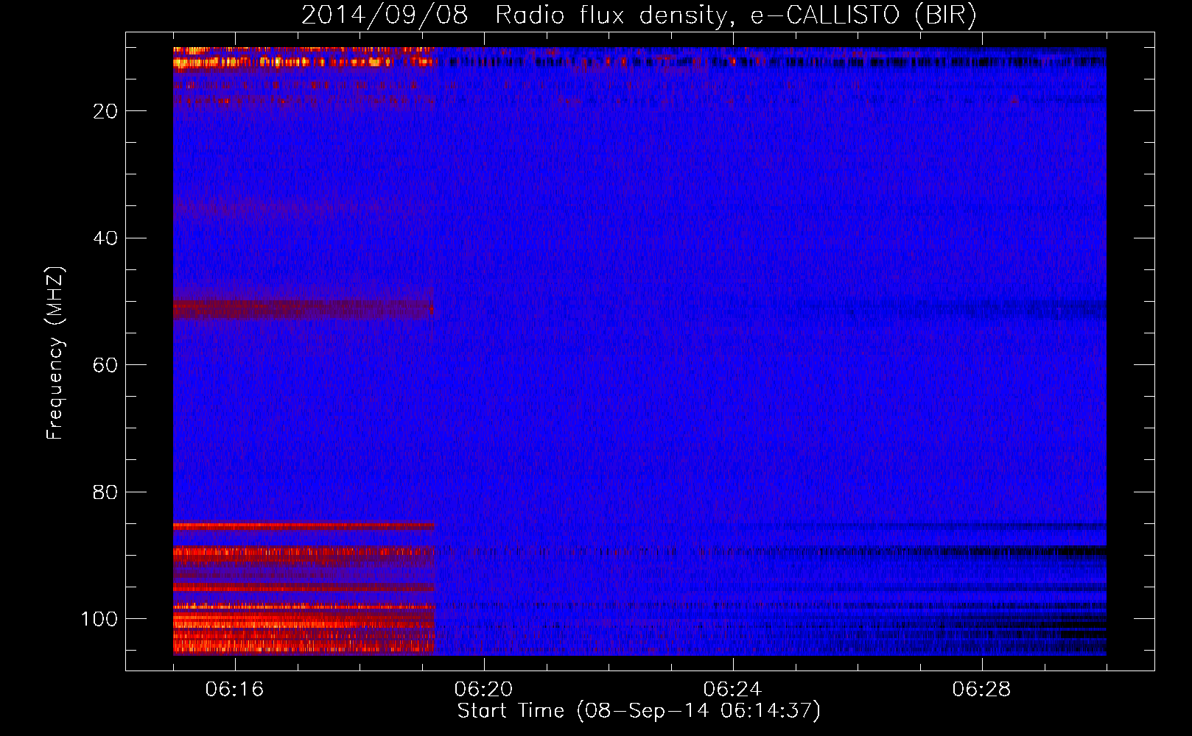Viewport: 1192px width, 736px height.
Task: Click the plot title mentioning e-CALLISTO (BIR)
Action: pos(639,15)
